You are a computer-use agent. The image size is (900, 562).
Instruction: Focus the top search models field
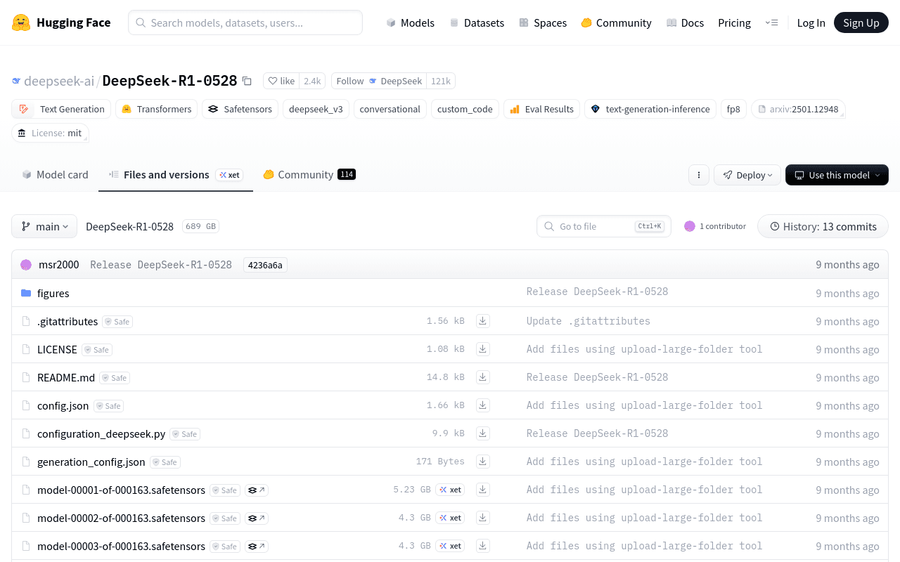click(x=245, y=22)
